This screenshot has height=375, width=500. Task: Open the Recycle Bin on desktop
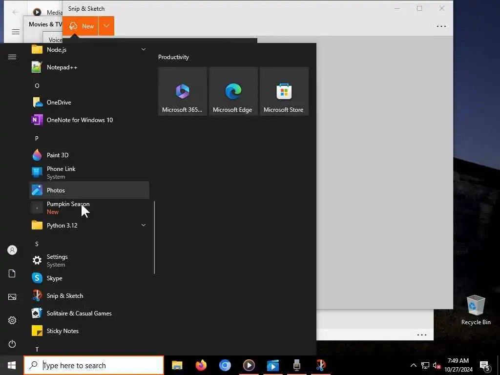pyautogui.click(x=476, y=310)
